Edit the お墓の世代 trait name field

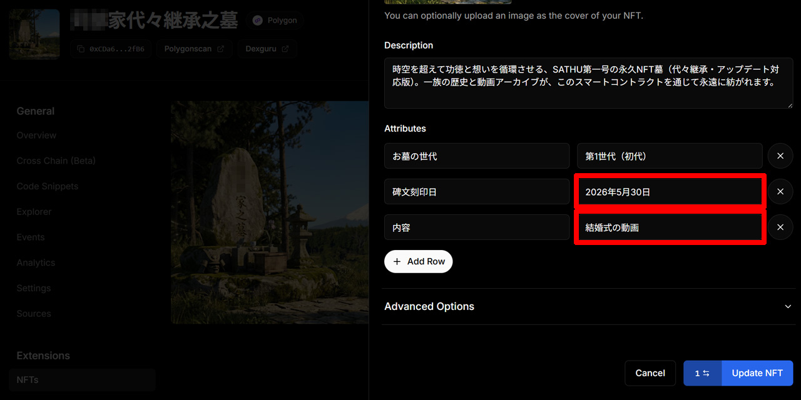477,156
